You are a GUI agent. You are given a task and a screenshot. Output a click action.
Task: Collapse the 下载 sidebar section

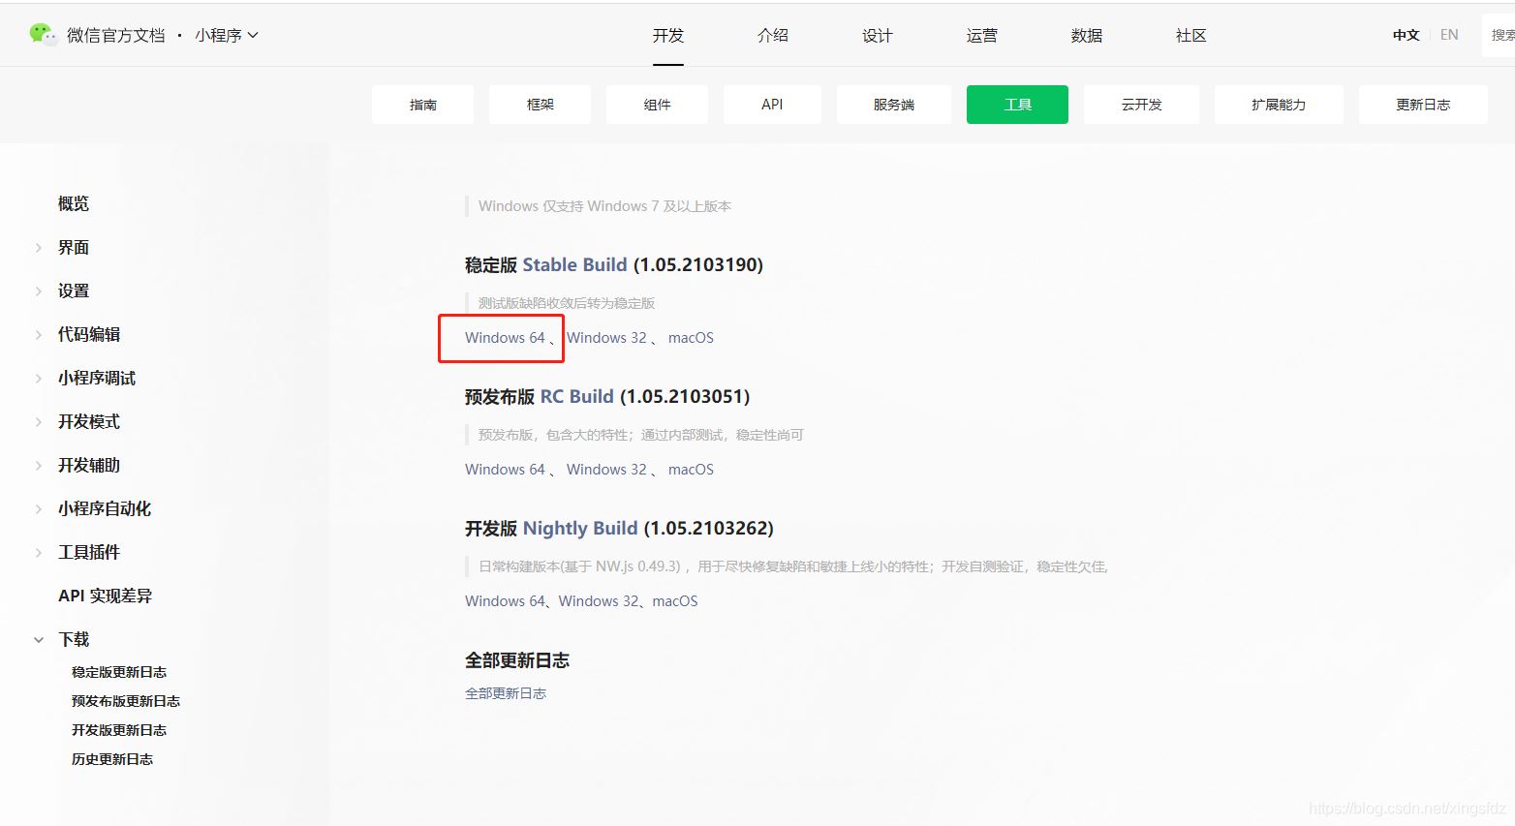tap(39, 639)
